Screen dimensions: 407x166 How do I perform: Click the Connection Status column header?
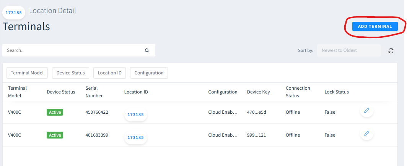pos(298,92)
